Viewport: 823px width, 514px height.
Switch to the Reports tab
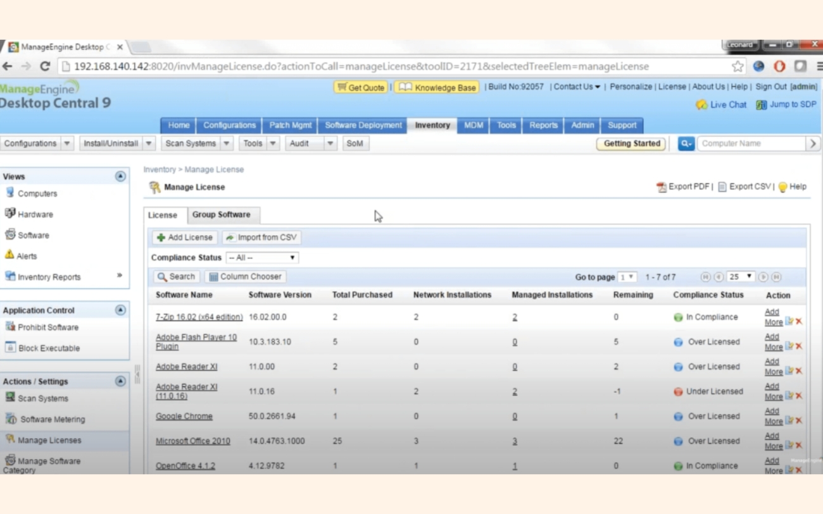[543, 125]
